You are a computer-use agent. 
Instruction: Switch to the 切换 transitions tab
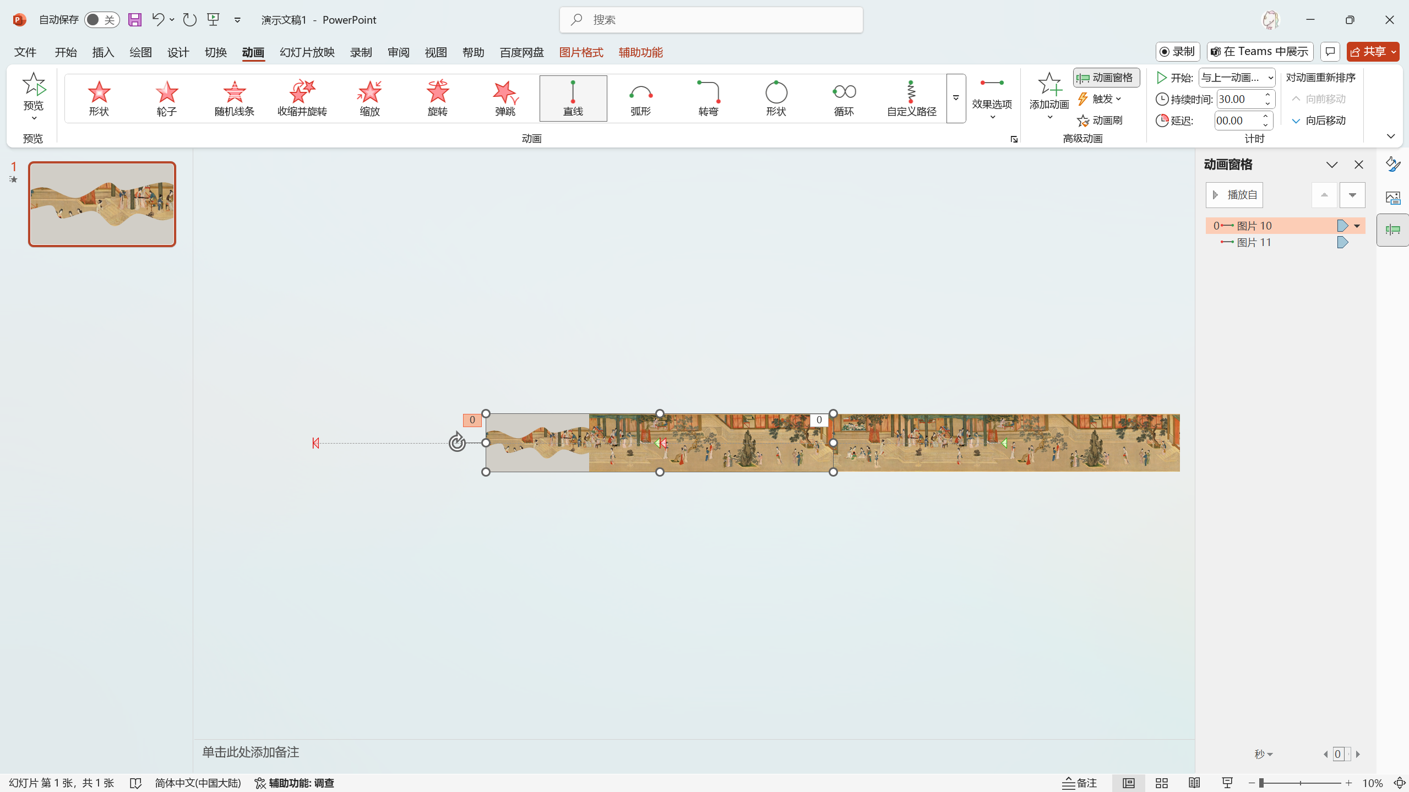coord(215,52)
